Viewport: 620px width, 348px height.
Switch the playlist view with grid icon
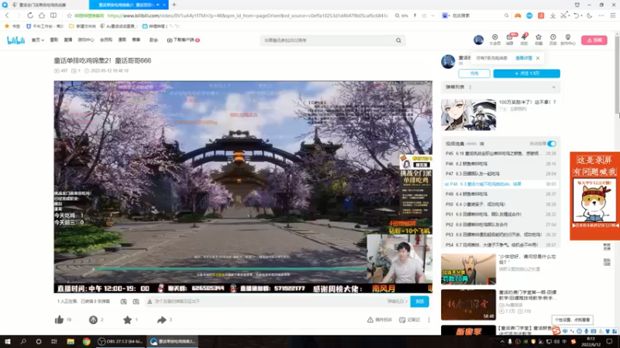pos(482,144)
